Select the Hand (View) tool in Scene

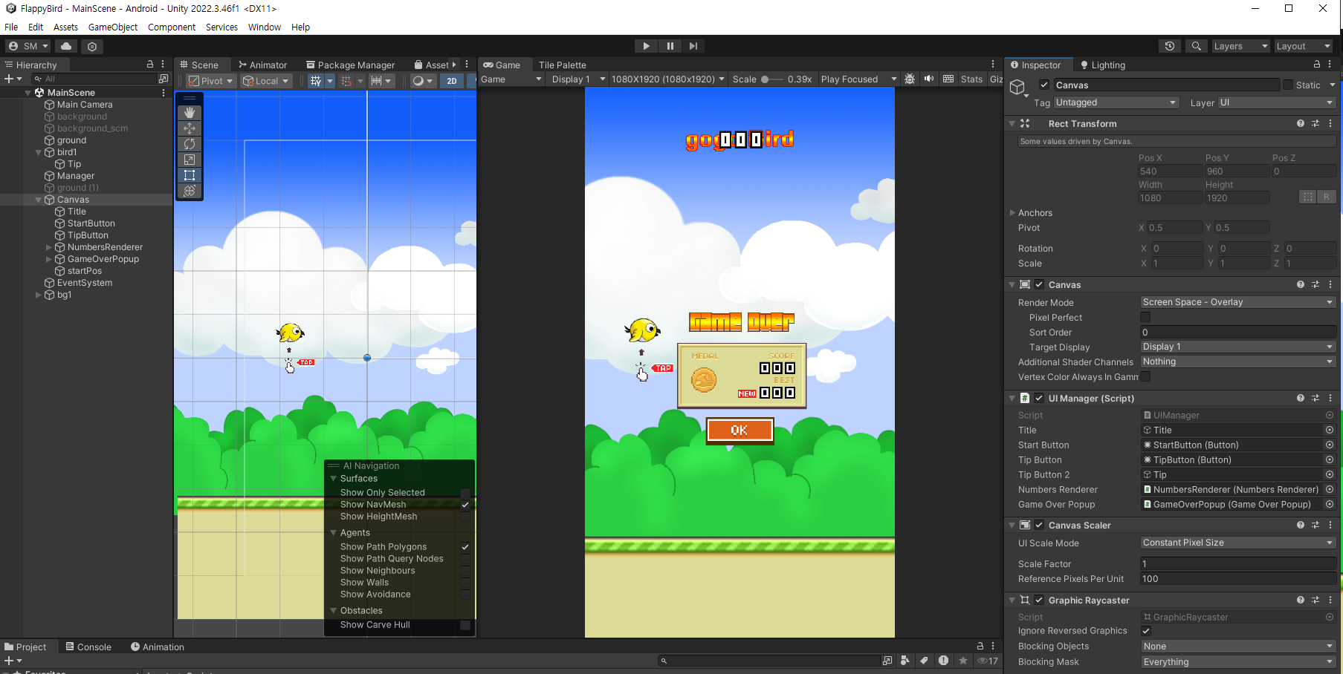(190, 113)
